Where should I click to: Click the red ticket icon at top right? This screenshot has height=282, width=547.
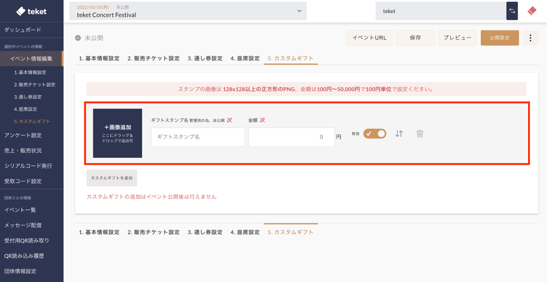click(532, 11)
